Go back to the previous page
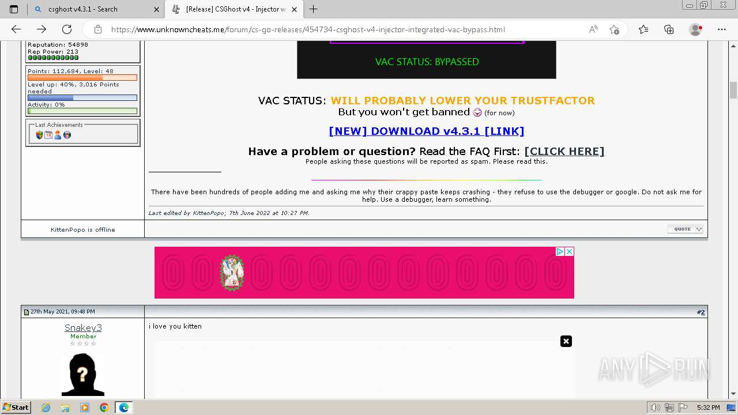The height and width of the screenshot is (415, 738). coord(16,29)
